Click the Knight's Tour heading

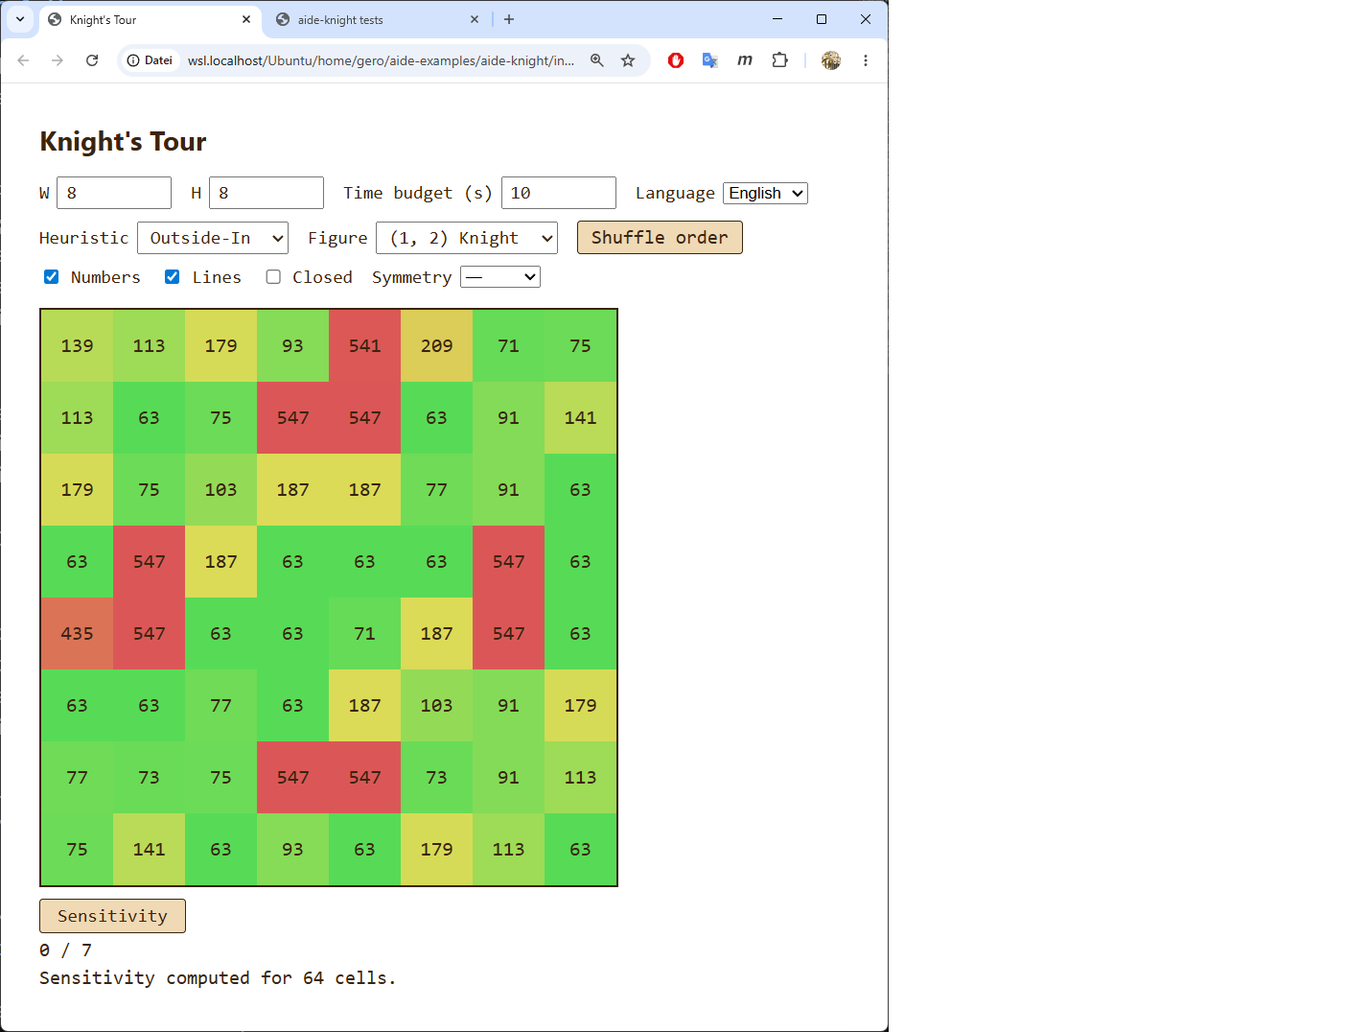[123, 141]
